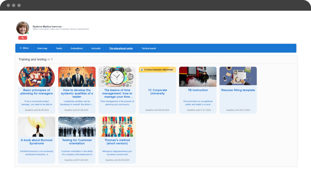Screen dimensions: 311x175
Task: Click the red percent badge under avatar
Action: (x=23, y=38)
